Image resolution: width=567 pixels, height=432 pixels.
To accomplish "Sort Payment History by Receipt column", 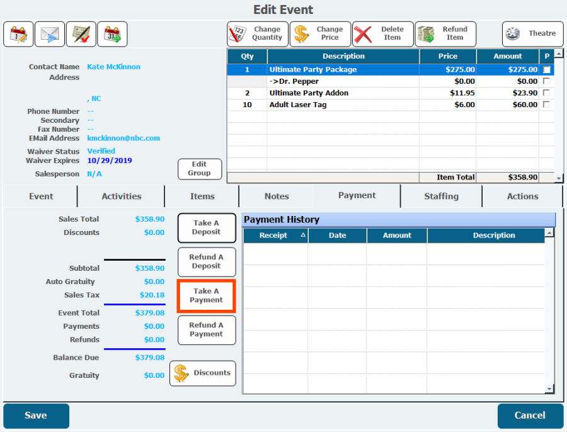I will [275, 236].
